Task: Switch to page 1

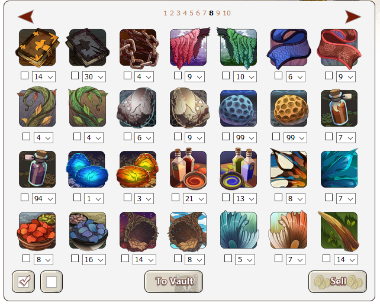Action: tap(165, 13)
